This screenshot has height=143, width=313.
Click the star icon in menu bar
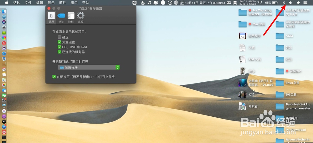[x=298, y=3]
